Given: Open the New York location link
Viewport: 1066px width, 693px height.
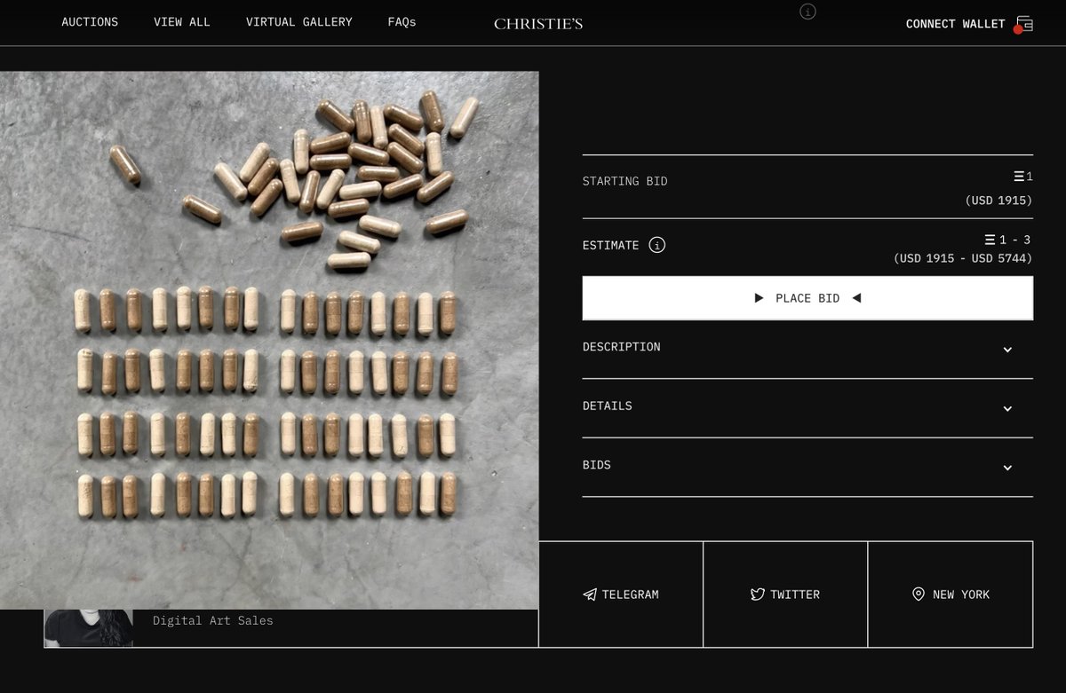Looking at the screenshot, I should (x=951, y=595).
